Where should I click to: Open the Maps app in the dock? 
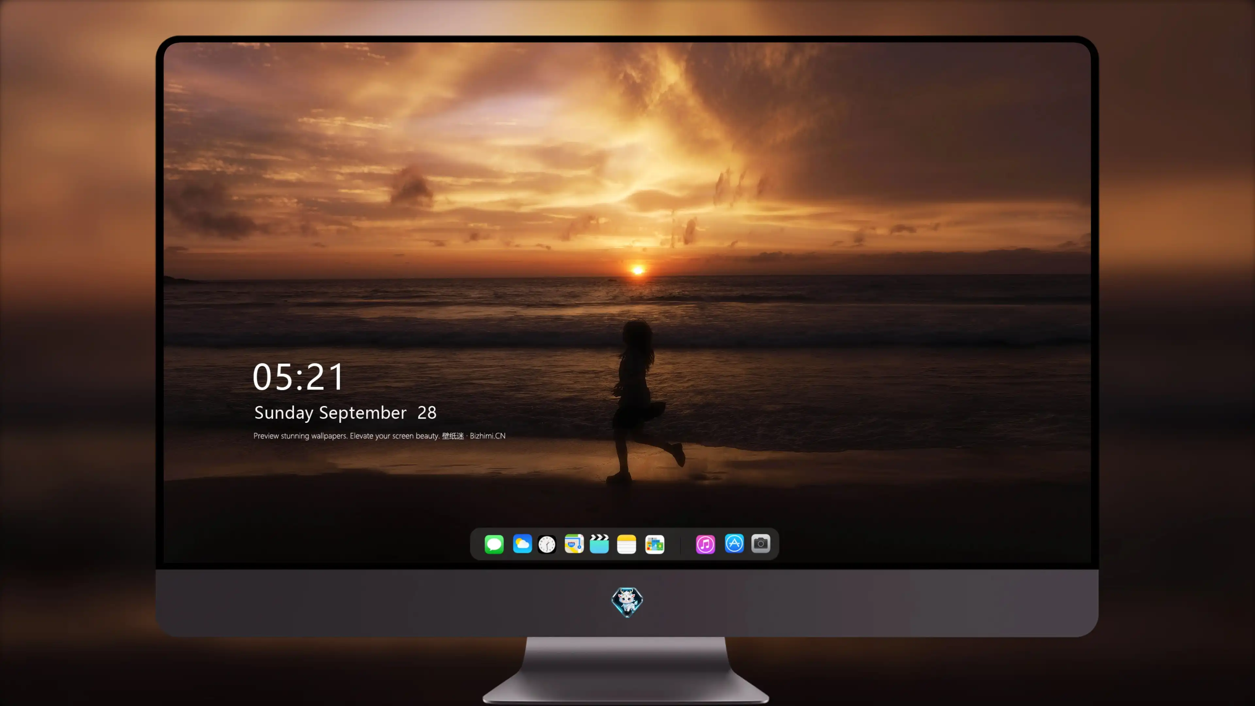(x=574, y=544)
